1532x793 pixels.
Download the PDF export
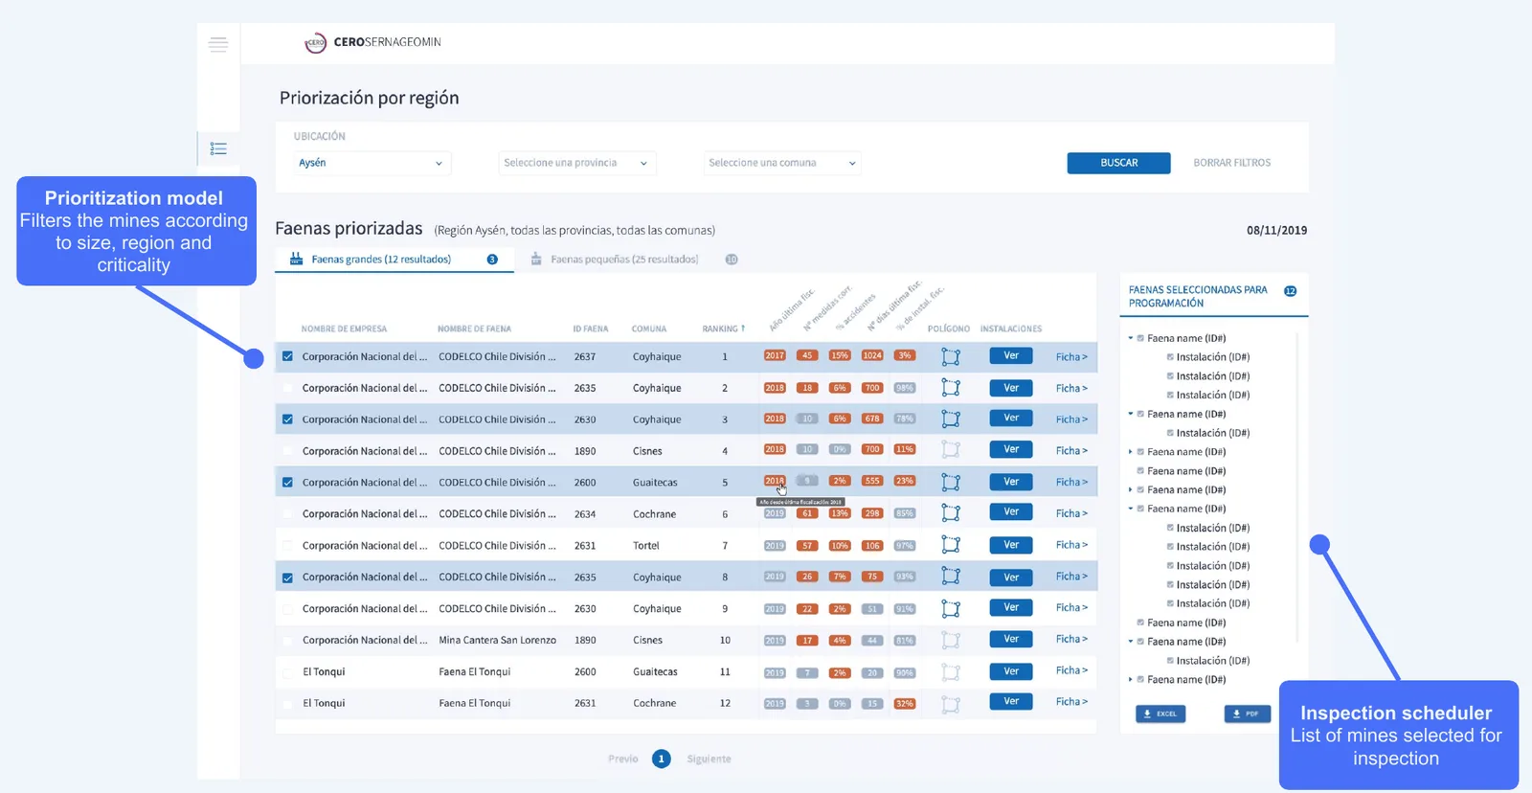pyautogui.click(x=1247, y=714)
